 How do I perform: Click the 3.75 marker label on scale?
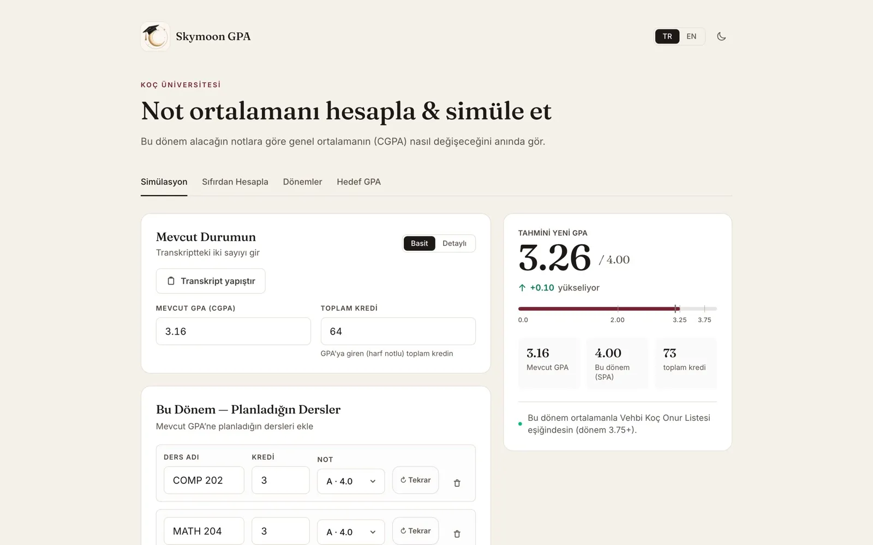704,320
